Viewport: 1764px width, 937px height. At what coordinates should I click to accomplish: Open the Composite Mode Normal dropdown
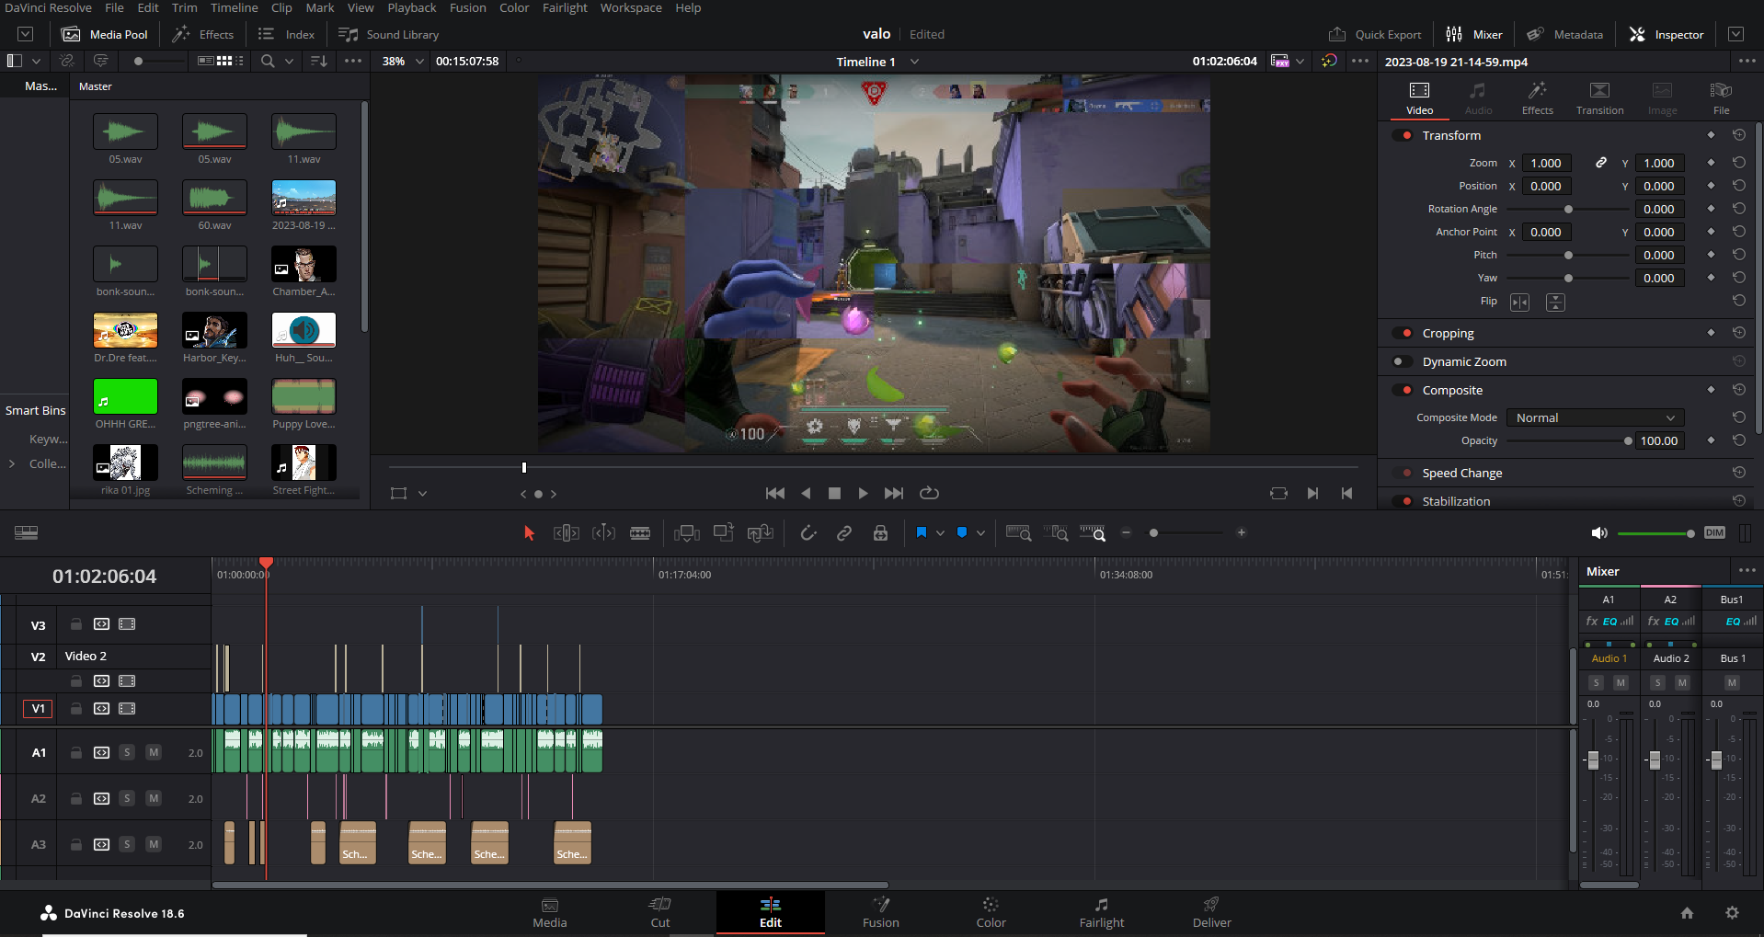[x=1595, y=417]
